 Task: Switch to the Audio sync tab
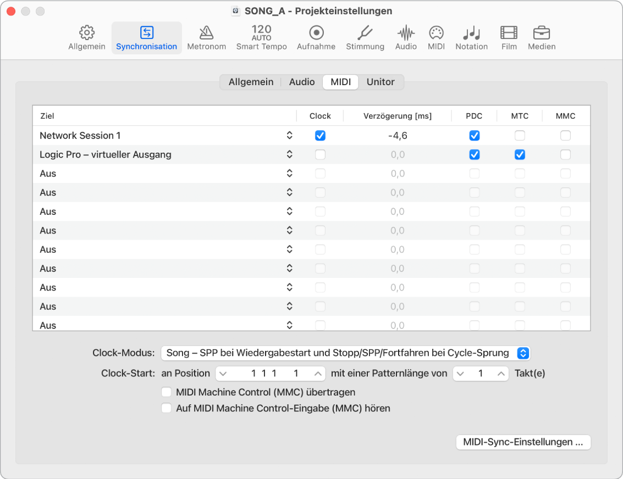(x=302, y=82)
